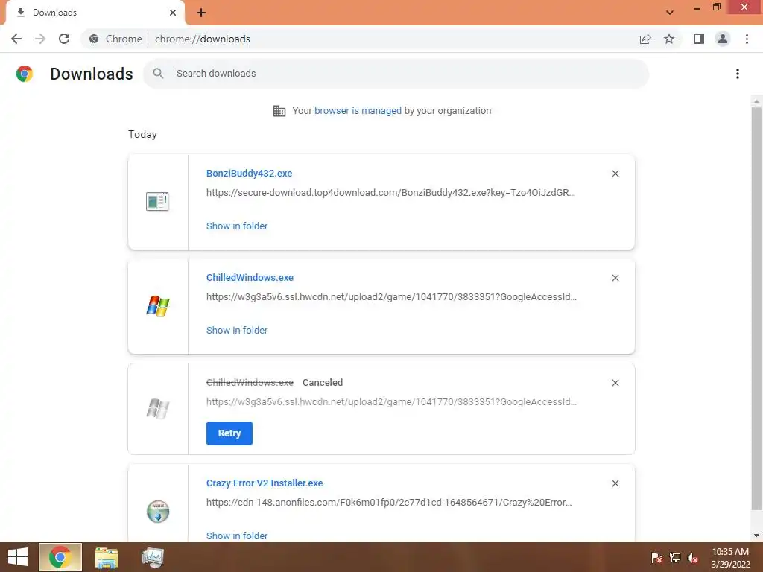Click the Crazy Error V2 Installer icon

click(x=158, y=511)
